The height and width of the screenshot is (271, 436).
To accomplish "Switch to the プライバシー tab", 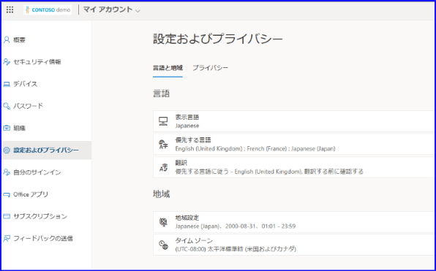I will 211,68.
